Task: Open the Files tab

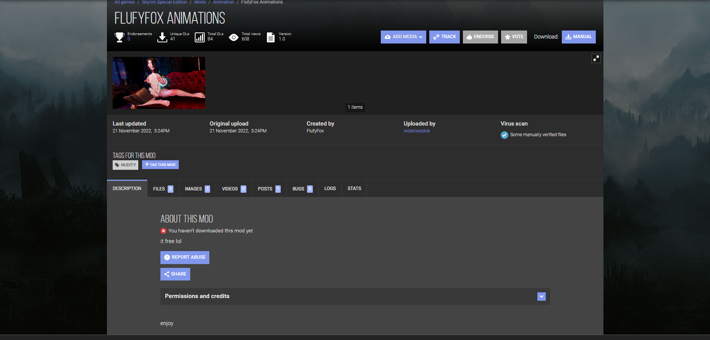Action: coord(163,189)
